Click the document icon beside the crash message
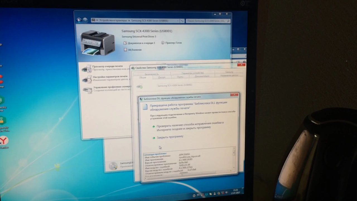This screenshot has height=201, width=357. coord(145,107)
